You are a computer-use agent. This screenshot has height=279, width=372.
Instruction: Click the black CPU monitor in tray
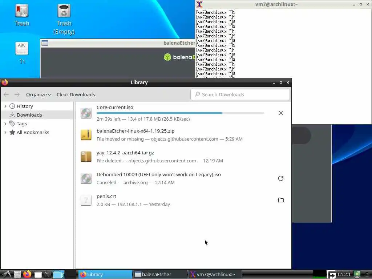(319, 275)
